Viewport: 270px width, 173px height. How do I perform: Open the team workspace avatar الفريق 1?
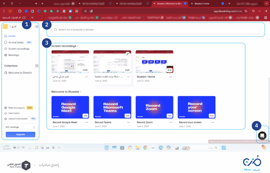[5, 27]
